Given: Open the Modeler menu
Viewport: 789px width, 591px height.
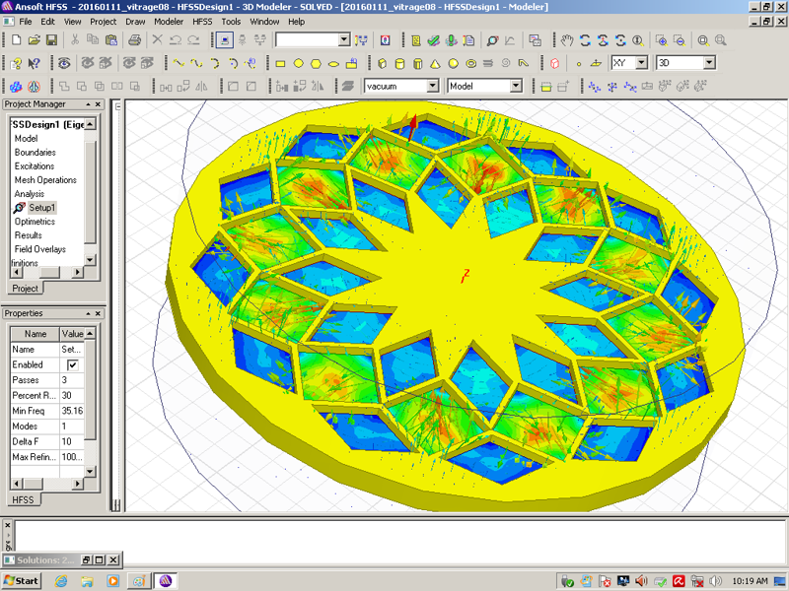Looking at the screenshot, I should coord(169,21).
